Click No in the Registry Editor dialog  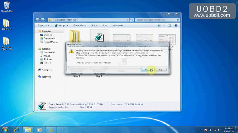pos(160,70)
